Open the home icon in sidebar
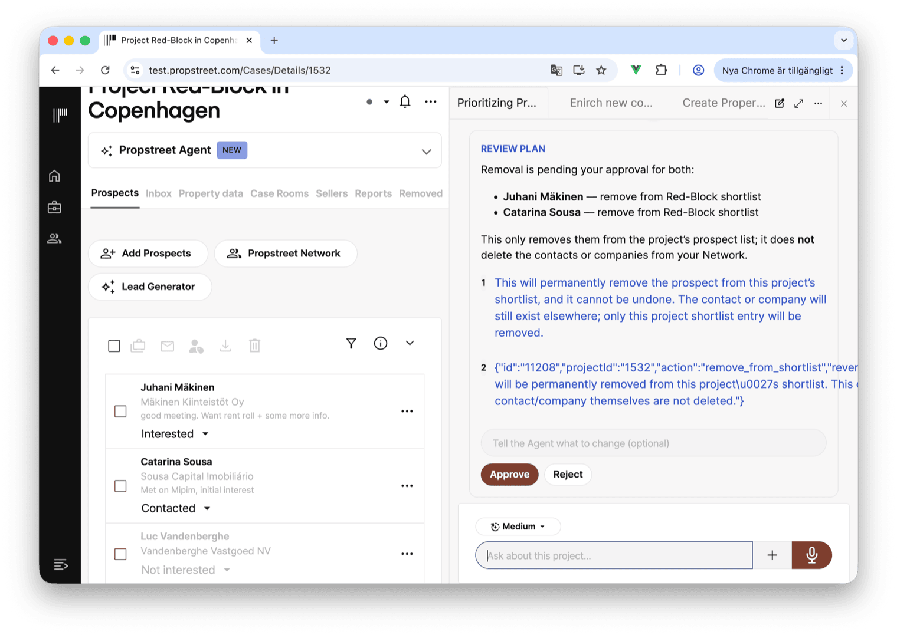 click(54, 176)
